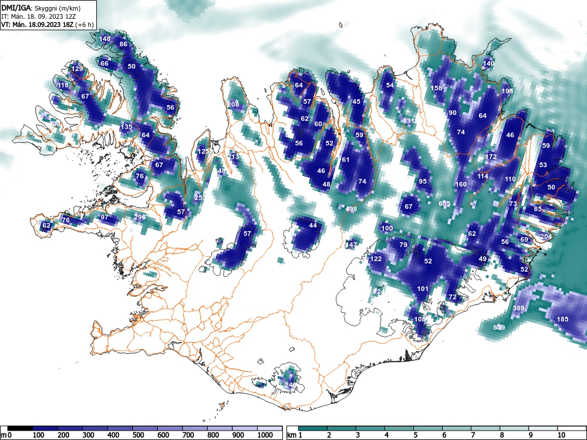
Task: Click the visibility value 198 on the map
Action: [507, 91]
